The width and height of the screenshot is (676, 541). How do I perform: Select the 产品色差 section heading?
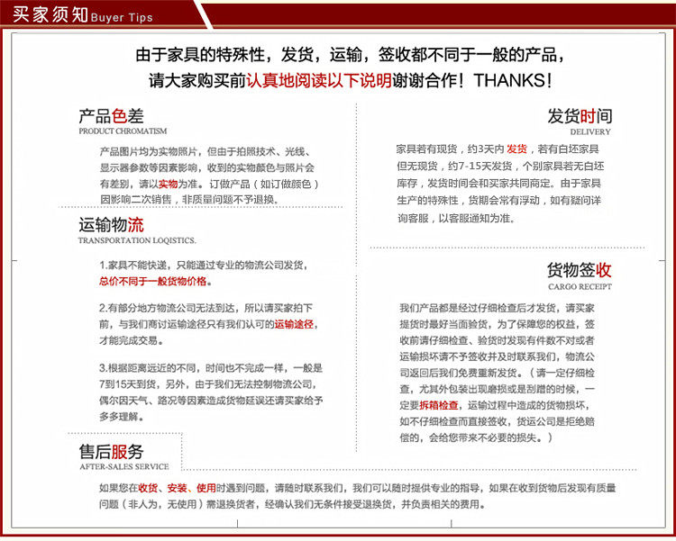[x=111, y=116]
